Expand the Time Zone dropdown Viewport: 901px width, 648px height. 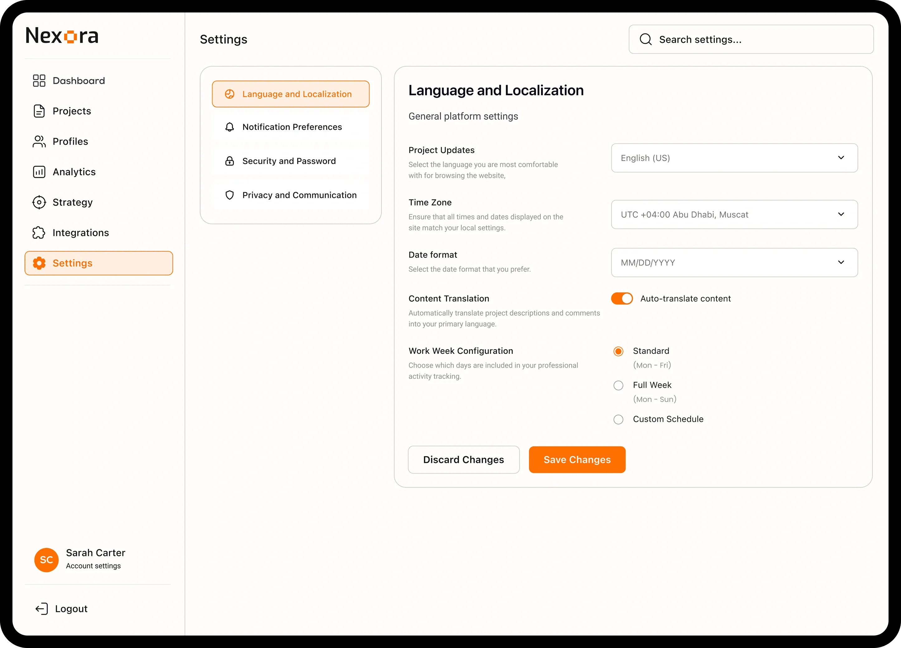(x=734, y=215)
